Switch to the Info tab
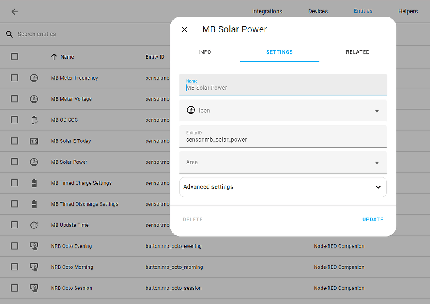This screenshot has width=430, height=304. tap(205, 52)
